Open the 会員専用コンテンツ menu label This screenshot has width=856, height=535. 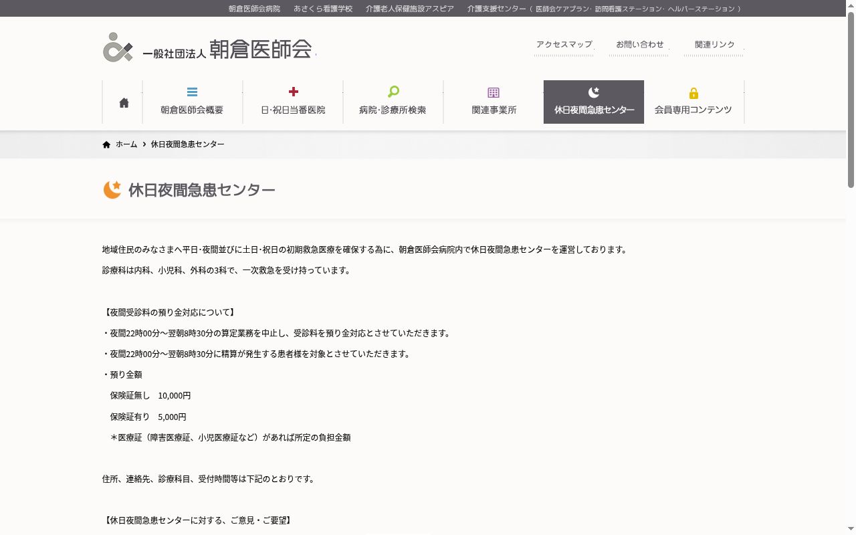coord(693,110)
